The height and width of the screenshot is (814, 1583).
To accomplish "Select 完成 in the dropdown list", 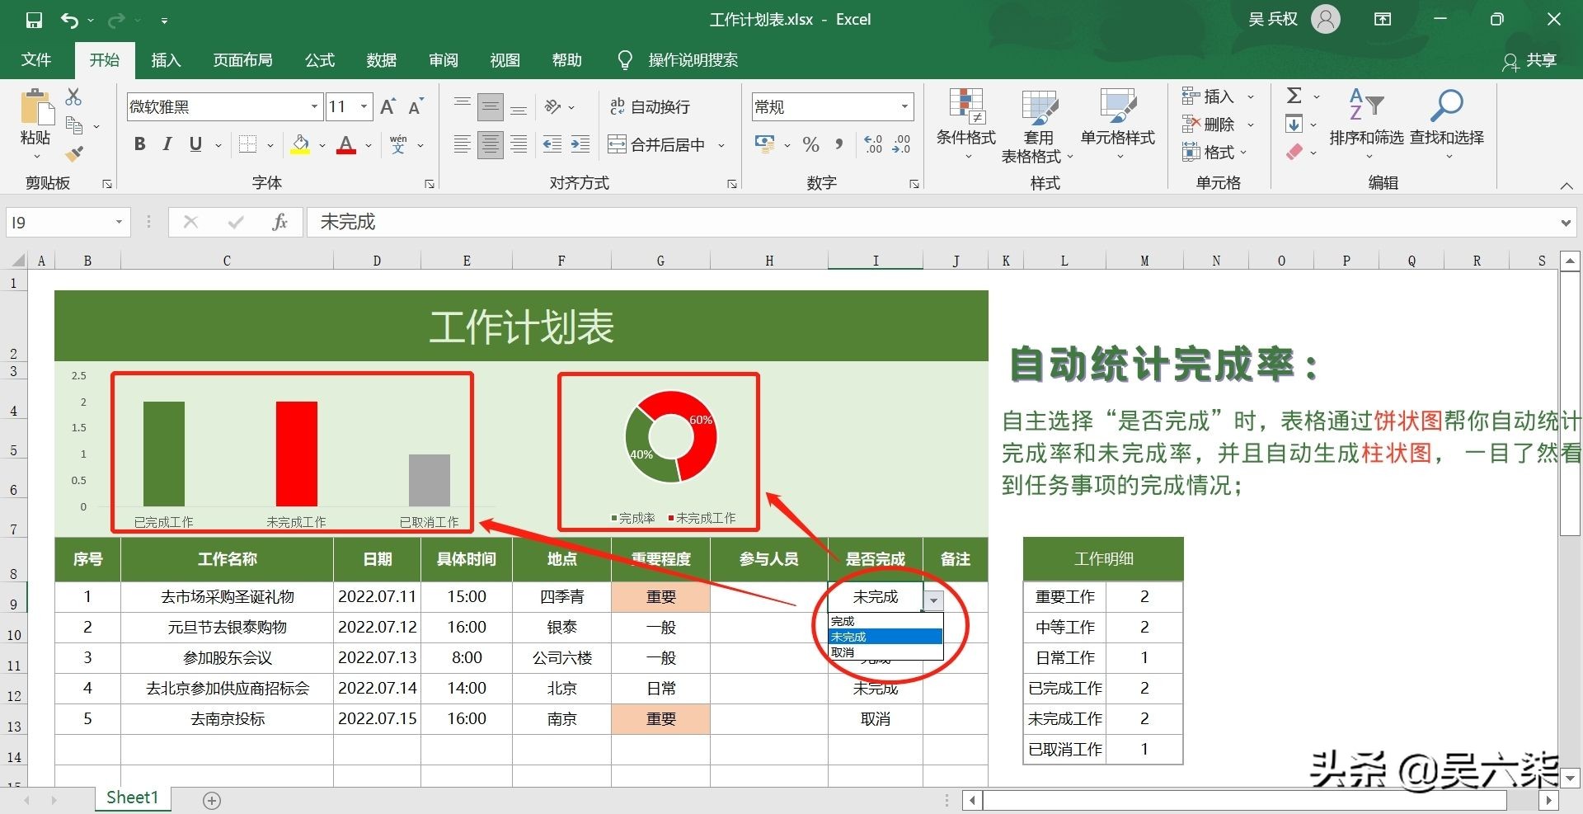I will coord(885,621).
